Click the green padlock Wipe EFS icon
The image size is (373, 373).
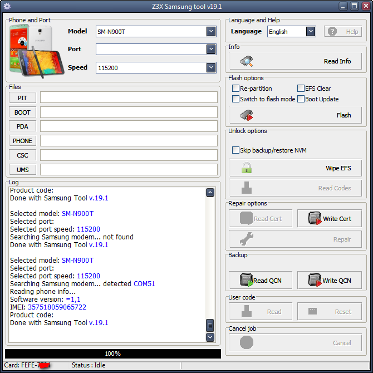[x=247, y=168]
